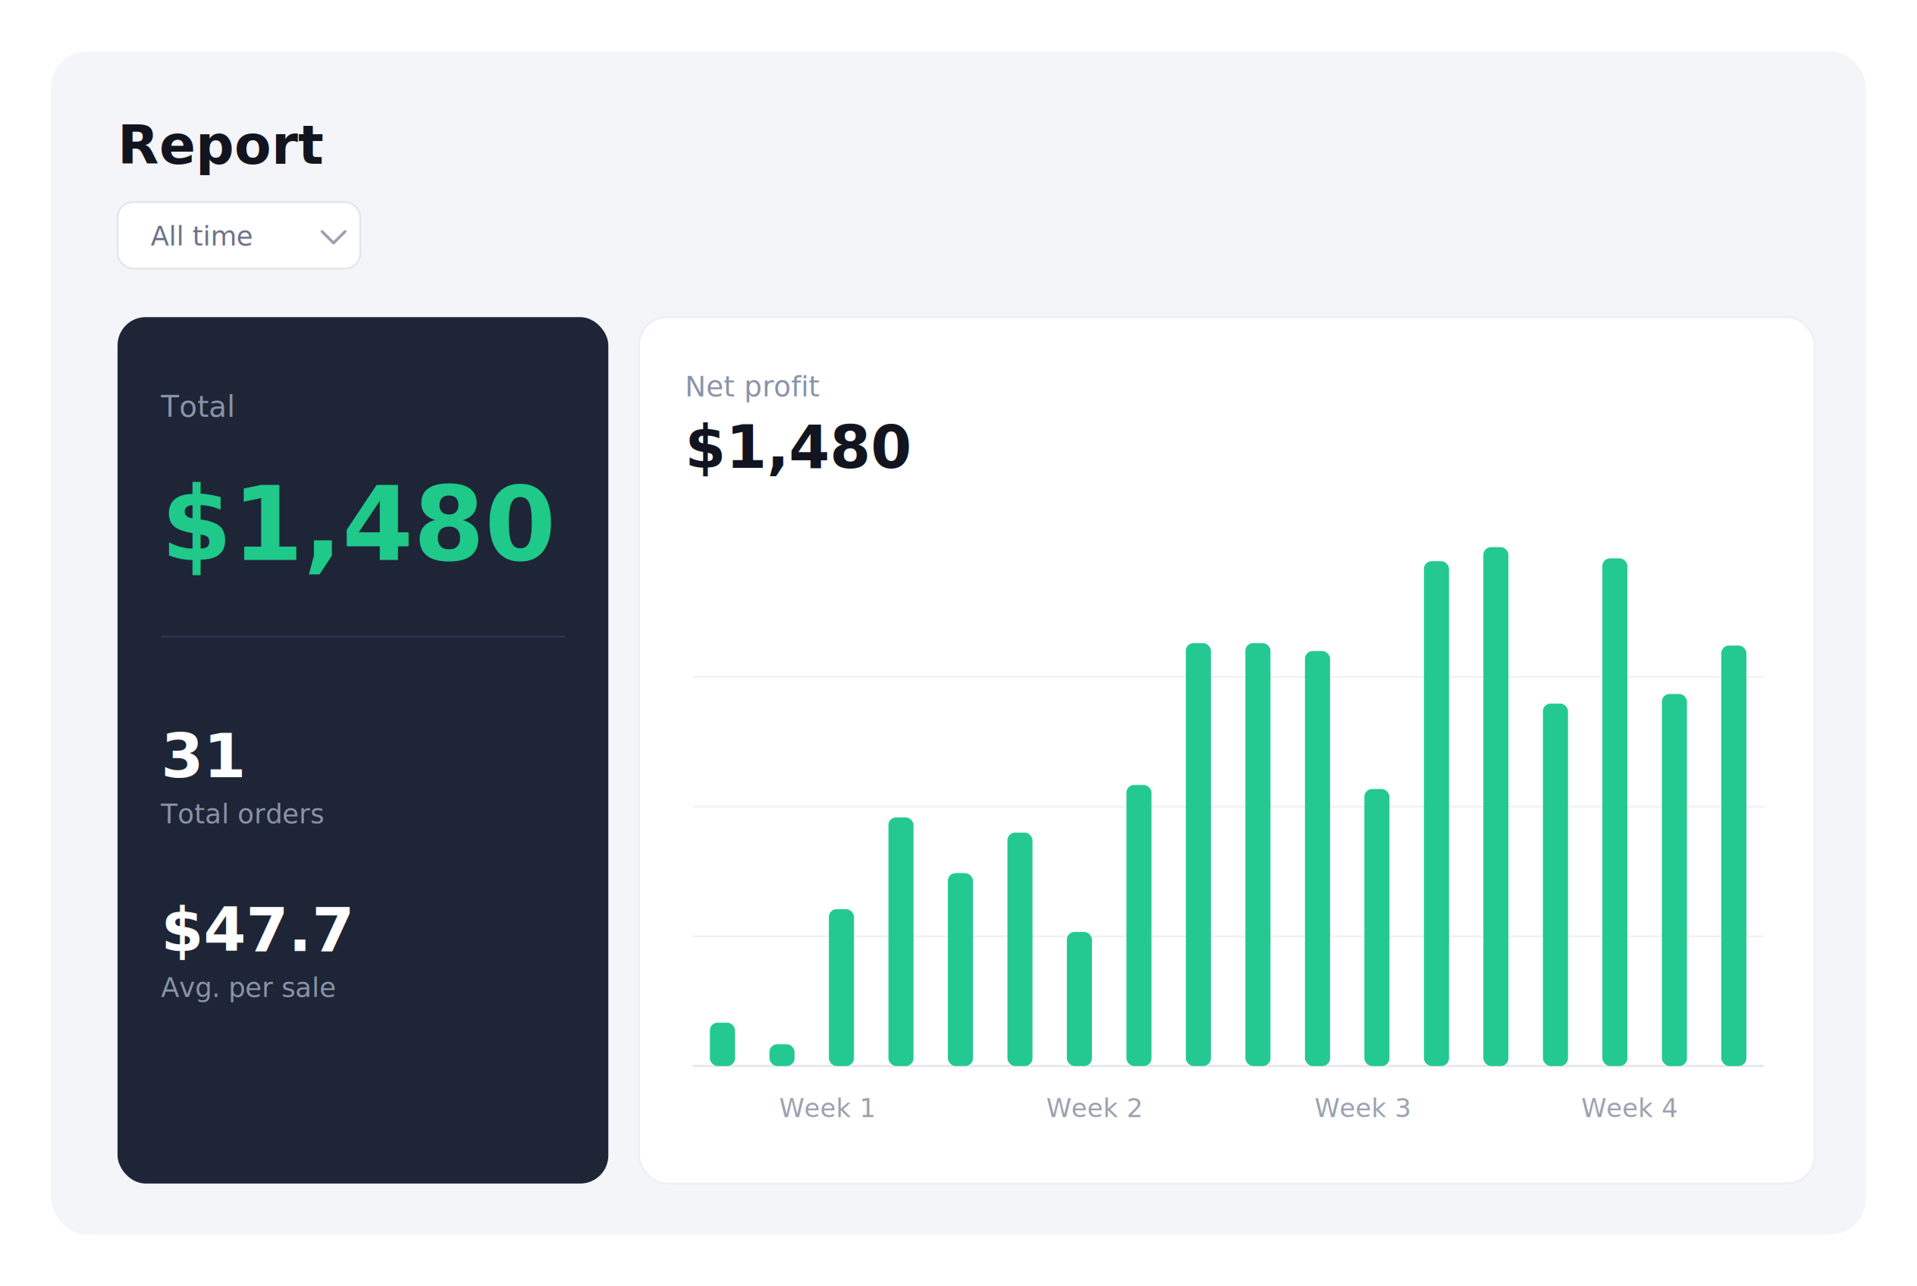Click the first bar in the chart
The width and height of the screenshot is (1917, 1286).
pos(722,1044)
